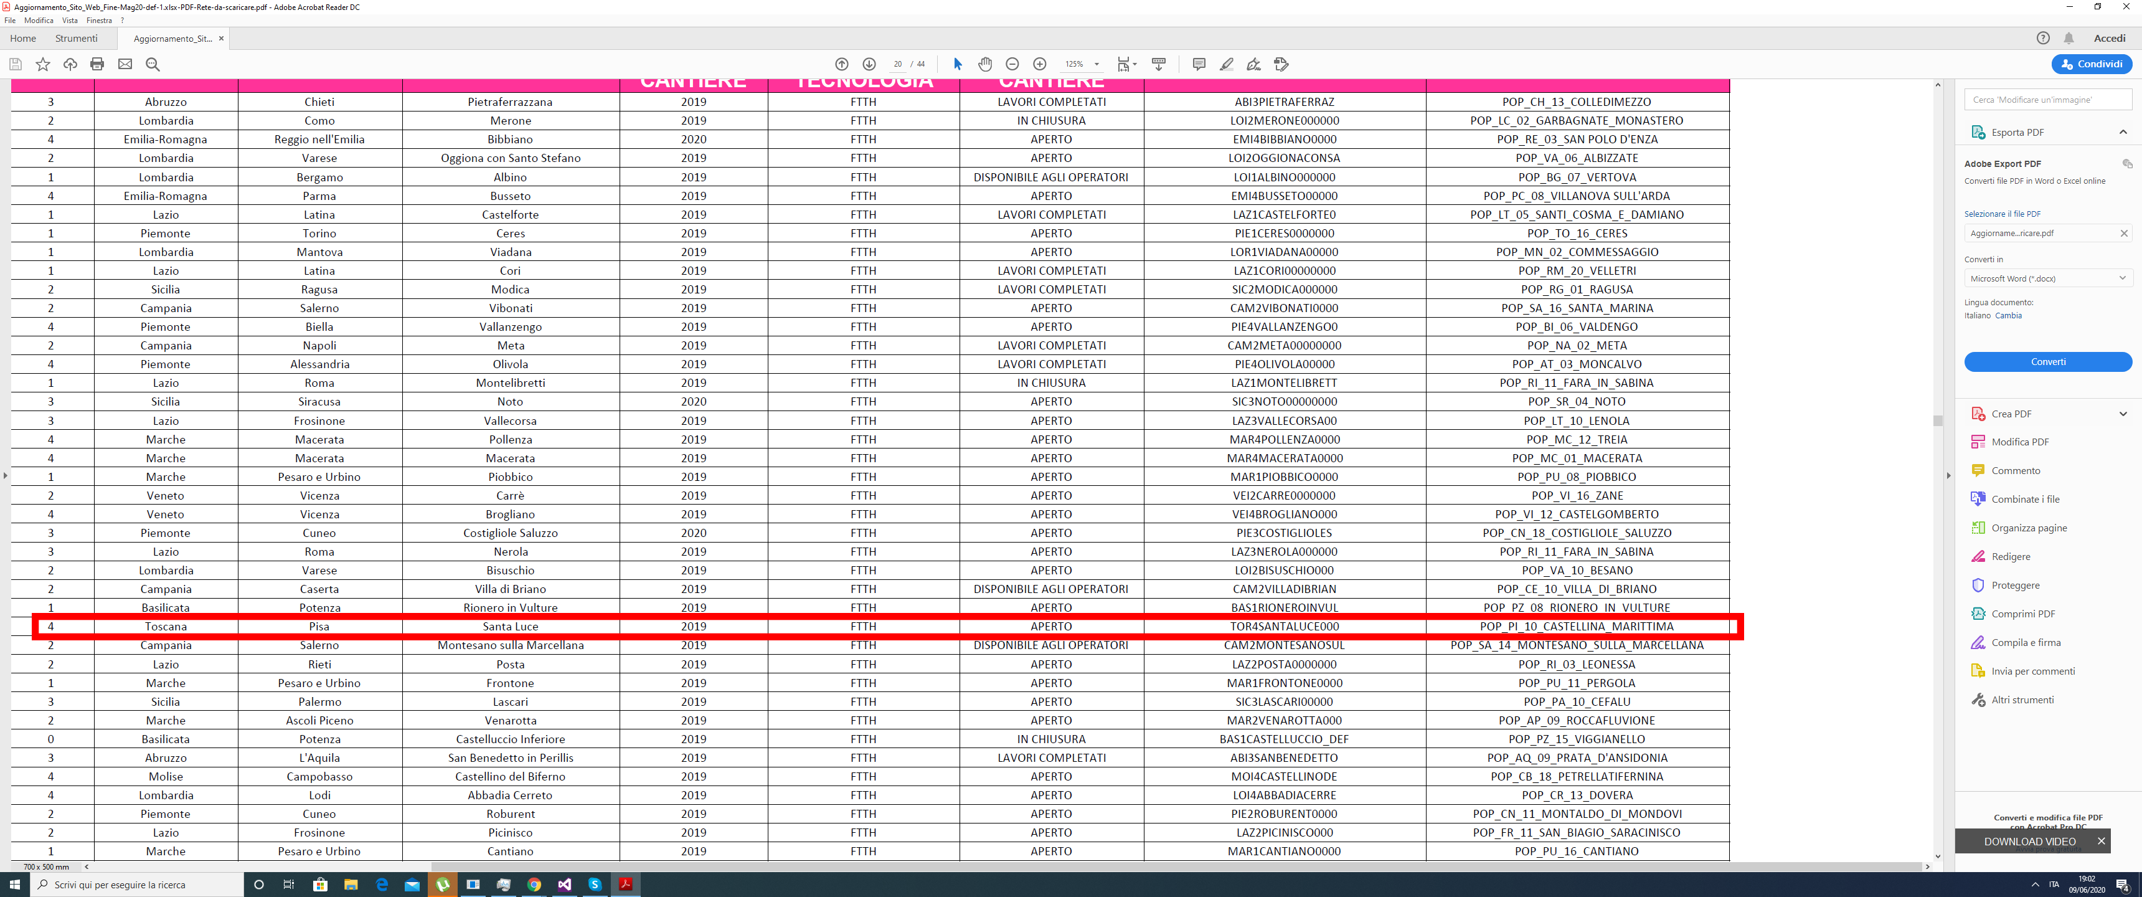Open the 125% zoom level dropdown
The image size is (2142, 897).
[1096, 64]
